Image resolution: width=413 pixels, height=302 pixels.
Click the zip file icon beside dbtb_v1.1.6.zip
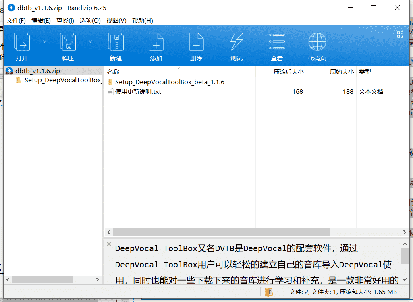click(9, 71)
